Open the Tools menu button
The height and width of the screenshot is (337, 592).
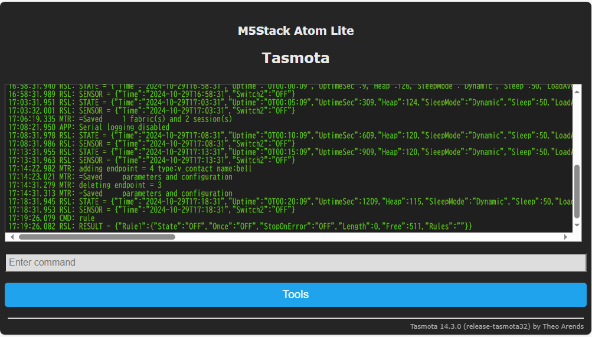click(296, 295)
